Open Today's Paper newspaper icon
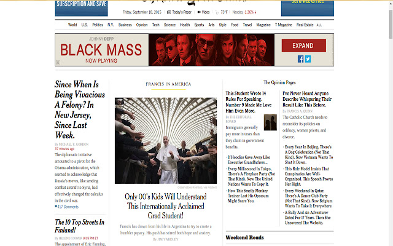This screenshot has height=246, width=393. point(169,12)
